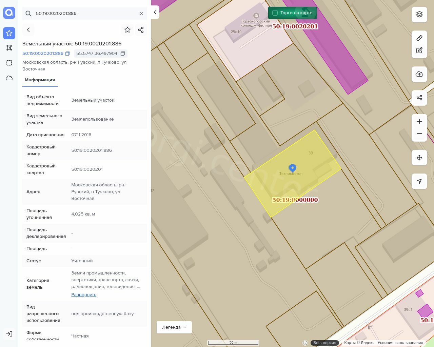434x347 pixels.
Task: Expand the Легенда dropdown
Action: point(174,327)
